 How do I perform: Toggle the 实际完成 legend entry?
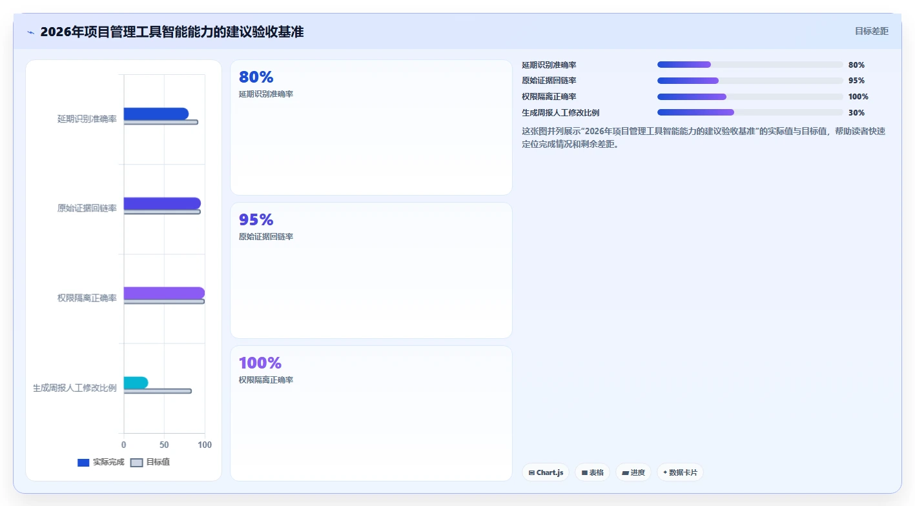[x=101, y=462]
